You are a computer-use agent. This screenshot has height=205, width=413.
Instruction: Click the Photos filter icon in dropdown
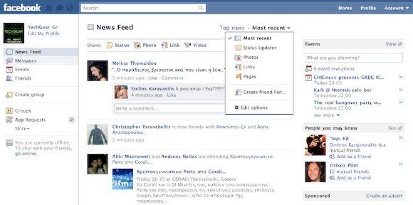click(238, 57)
